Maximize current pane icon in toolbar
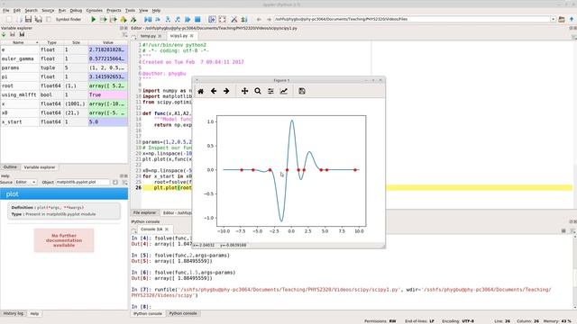This screenshot has width=577, height=324. pyautogui.click(x=213, y=19)
